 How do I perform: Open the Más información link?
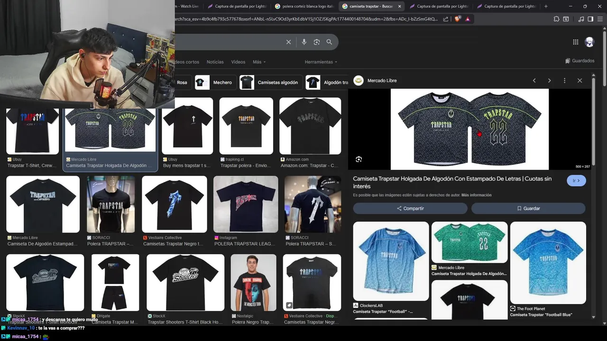[476, 195]
